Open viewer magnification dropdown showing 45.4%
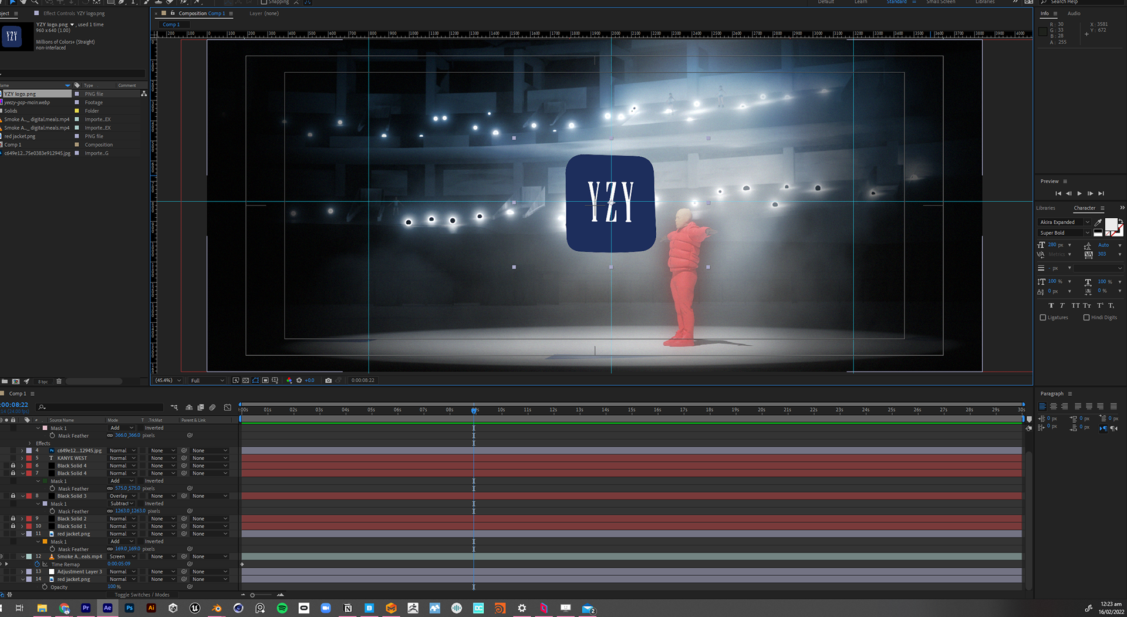This screenshot has width=1127, height=617. coord(168,380)
